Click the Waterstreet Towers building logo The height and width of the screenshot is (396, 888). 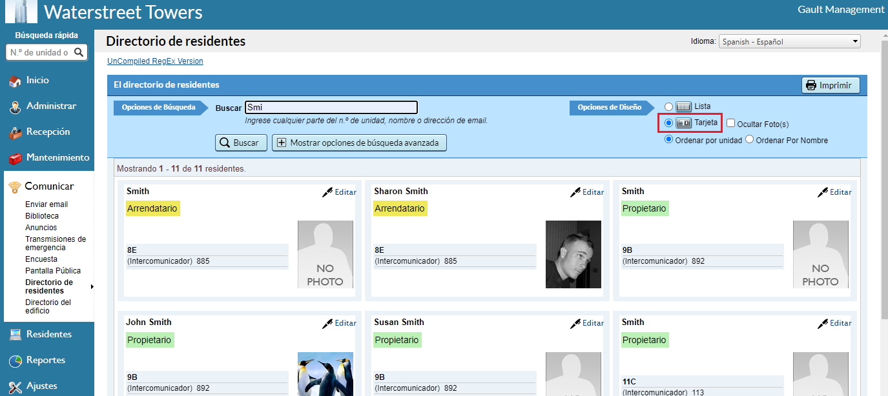pyautogui.click(x=21, y=11)
